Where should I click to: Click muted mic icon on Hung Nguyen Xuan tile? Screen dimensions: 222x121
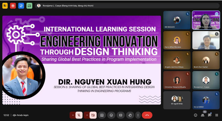pos(217,34)
